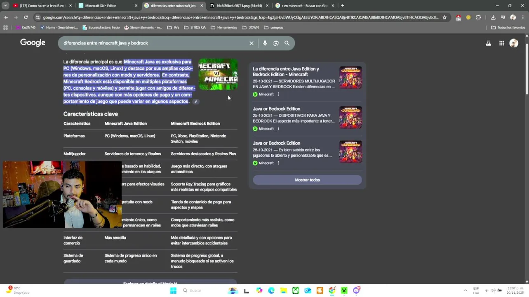Open Google Chrome in taskbar

(332, 290)
